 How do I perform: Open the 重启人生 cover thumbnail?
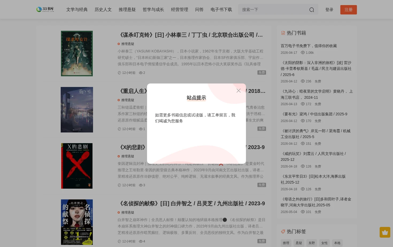point(77,110)
